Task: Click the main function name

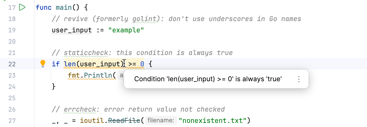Action: 64,7
